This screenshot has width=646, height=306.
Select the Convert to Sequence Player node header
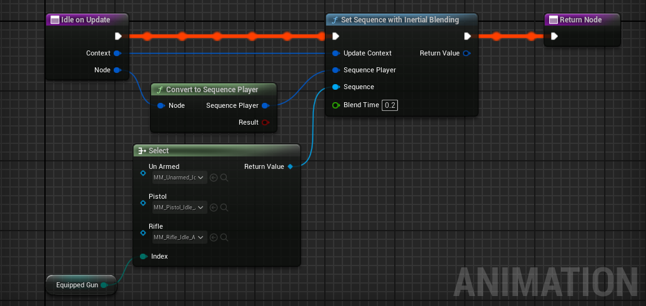214,90
